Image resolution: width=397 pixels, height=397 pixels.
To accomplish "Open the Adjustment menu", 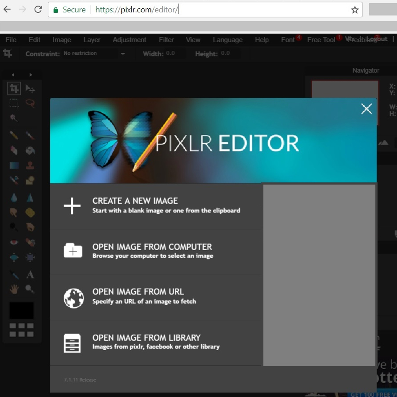I will [x=129, y=40].
